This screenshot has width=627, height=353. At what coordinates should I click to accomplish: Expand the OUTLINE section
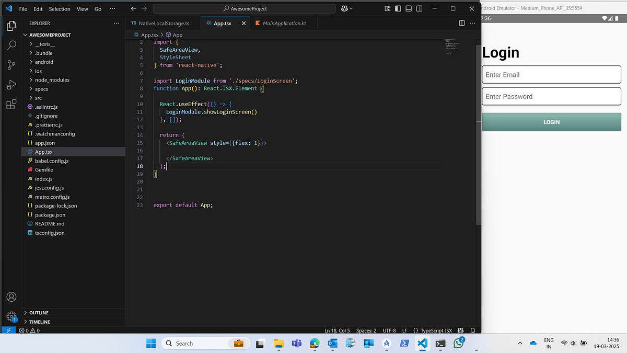tap(37, 312)
